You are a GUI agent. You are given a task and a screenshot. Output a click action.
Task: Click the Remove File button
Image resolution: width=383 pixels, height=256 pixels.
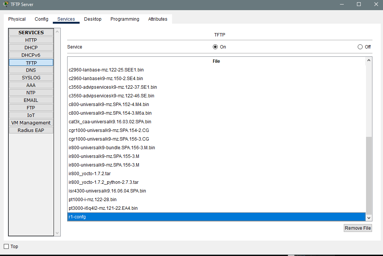point(358,228)
